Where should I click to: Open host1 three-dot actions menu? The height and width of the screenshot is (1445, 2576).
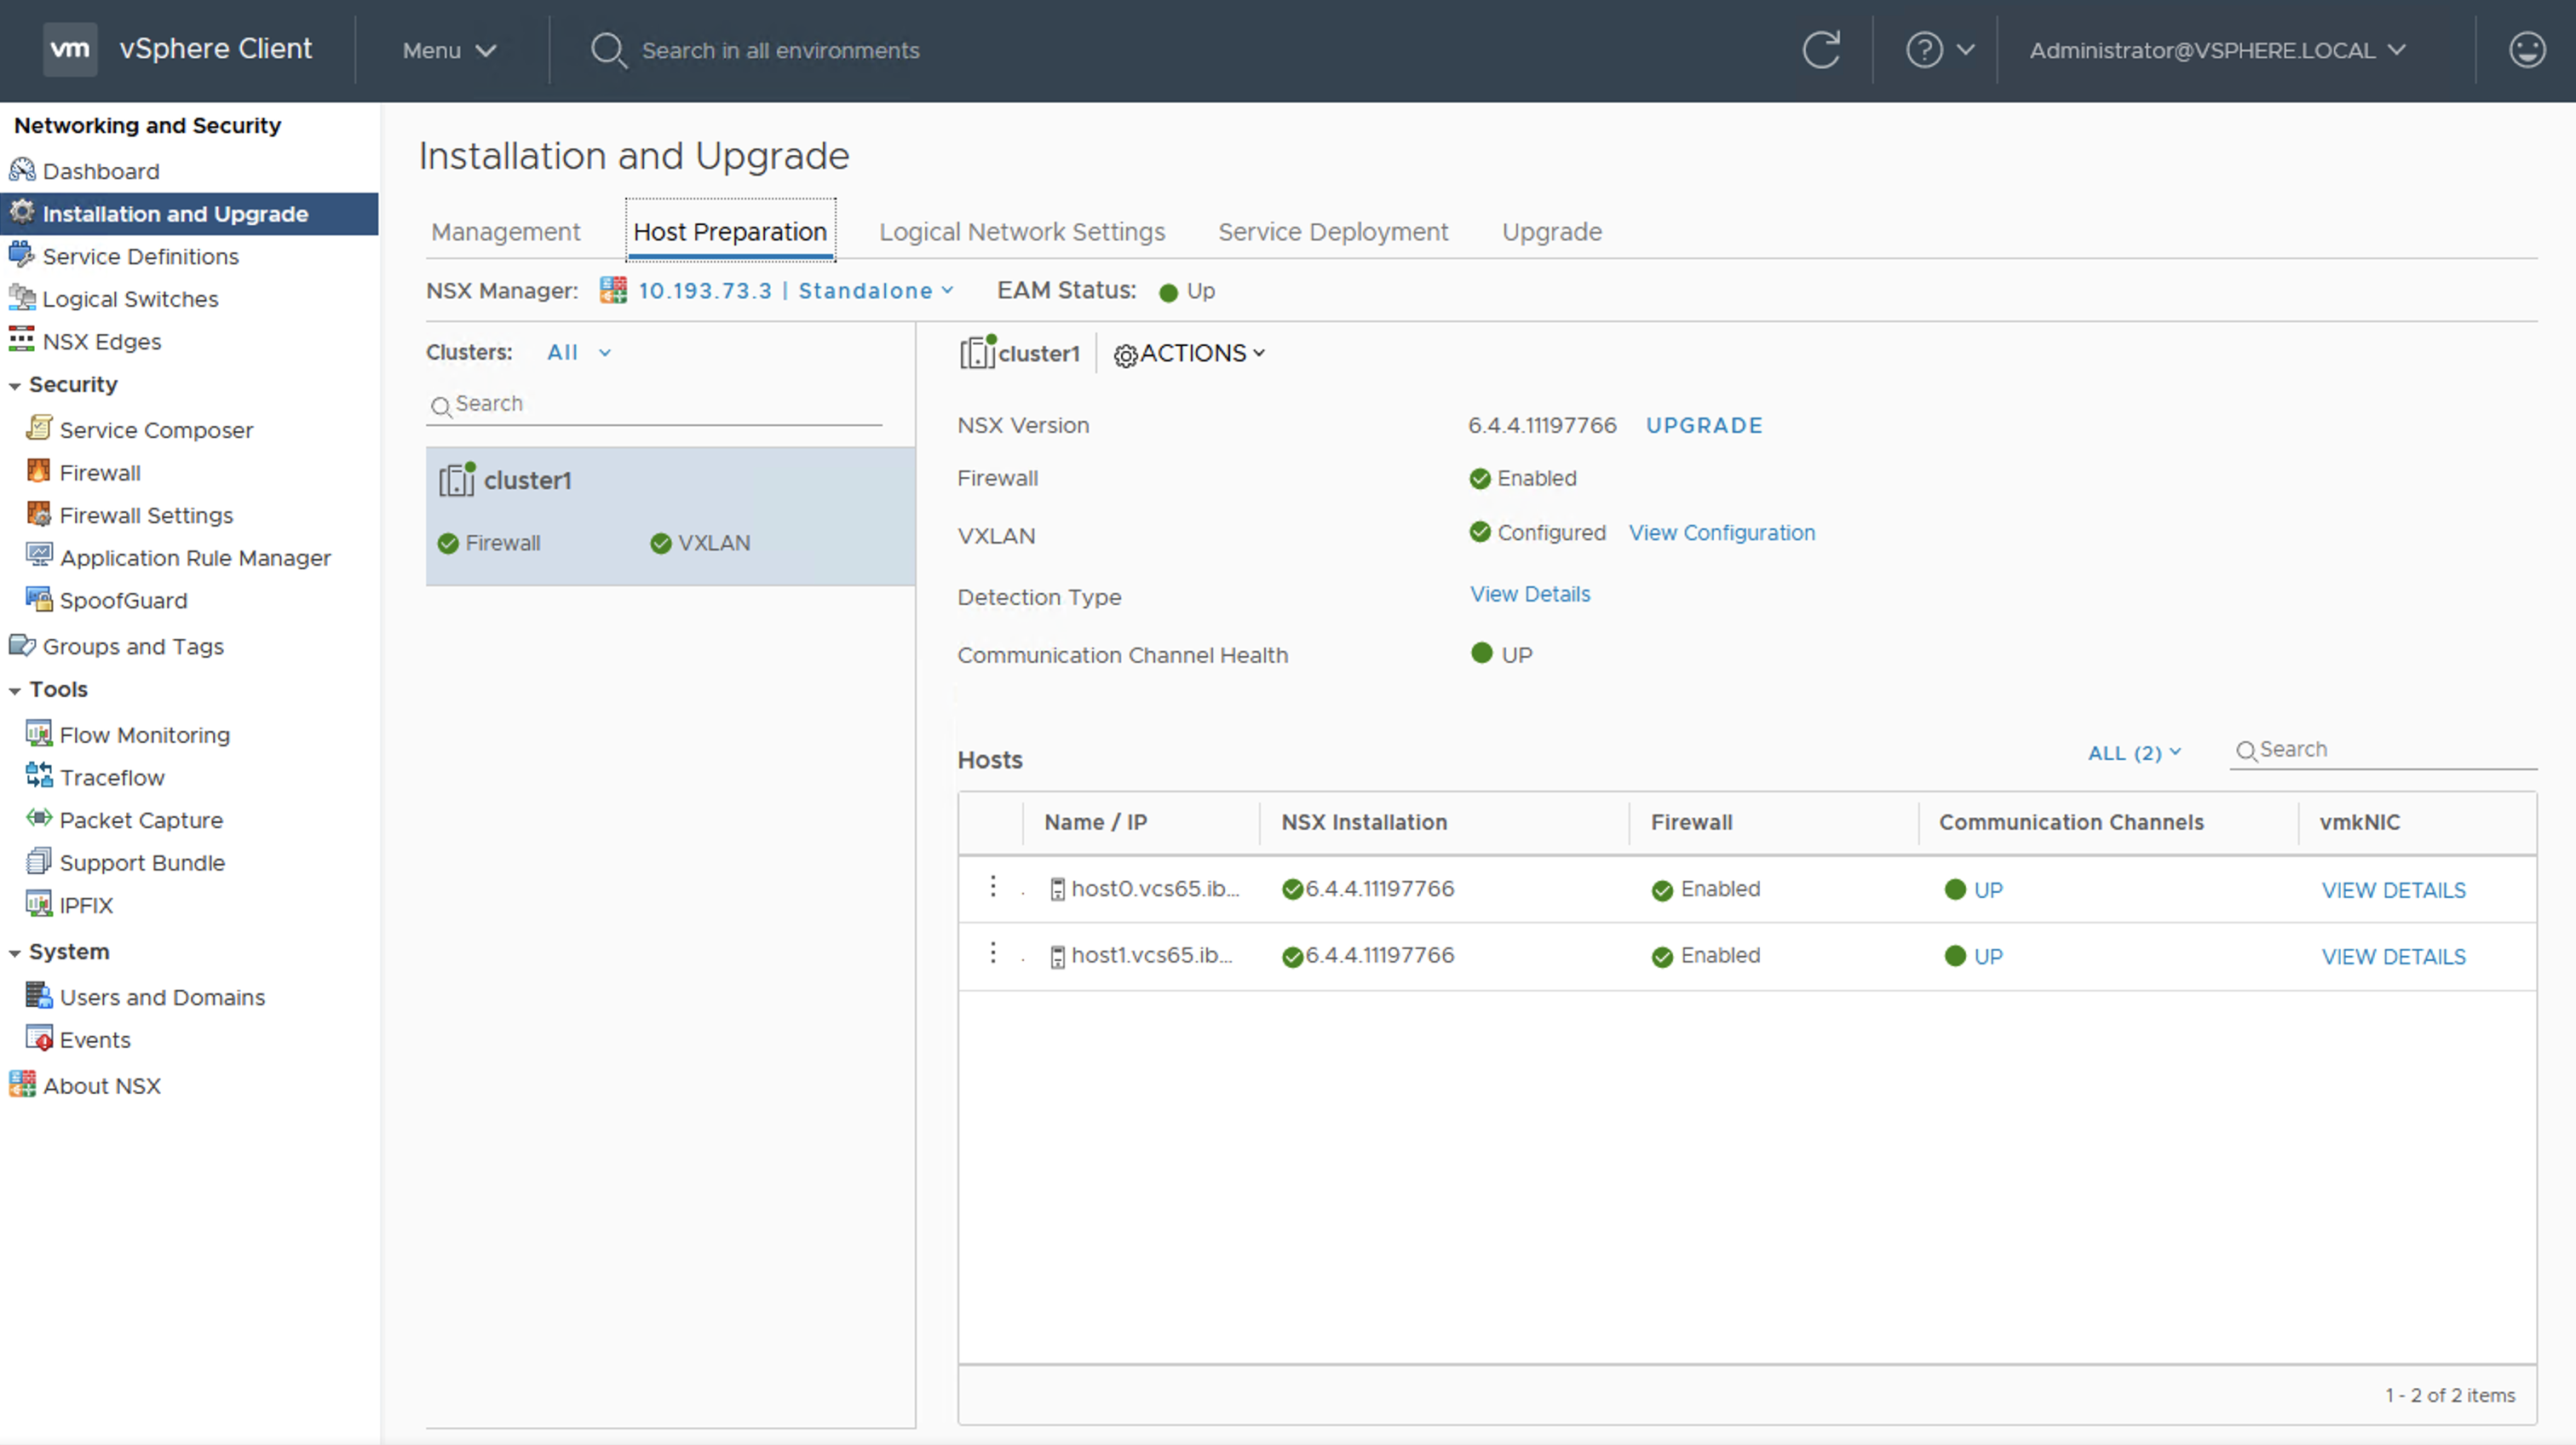[992, 953]
